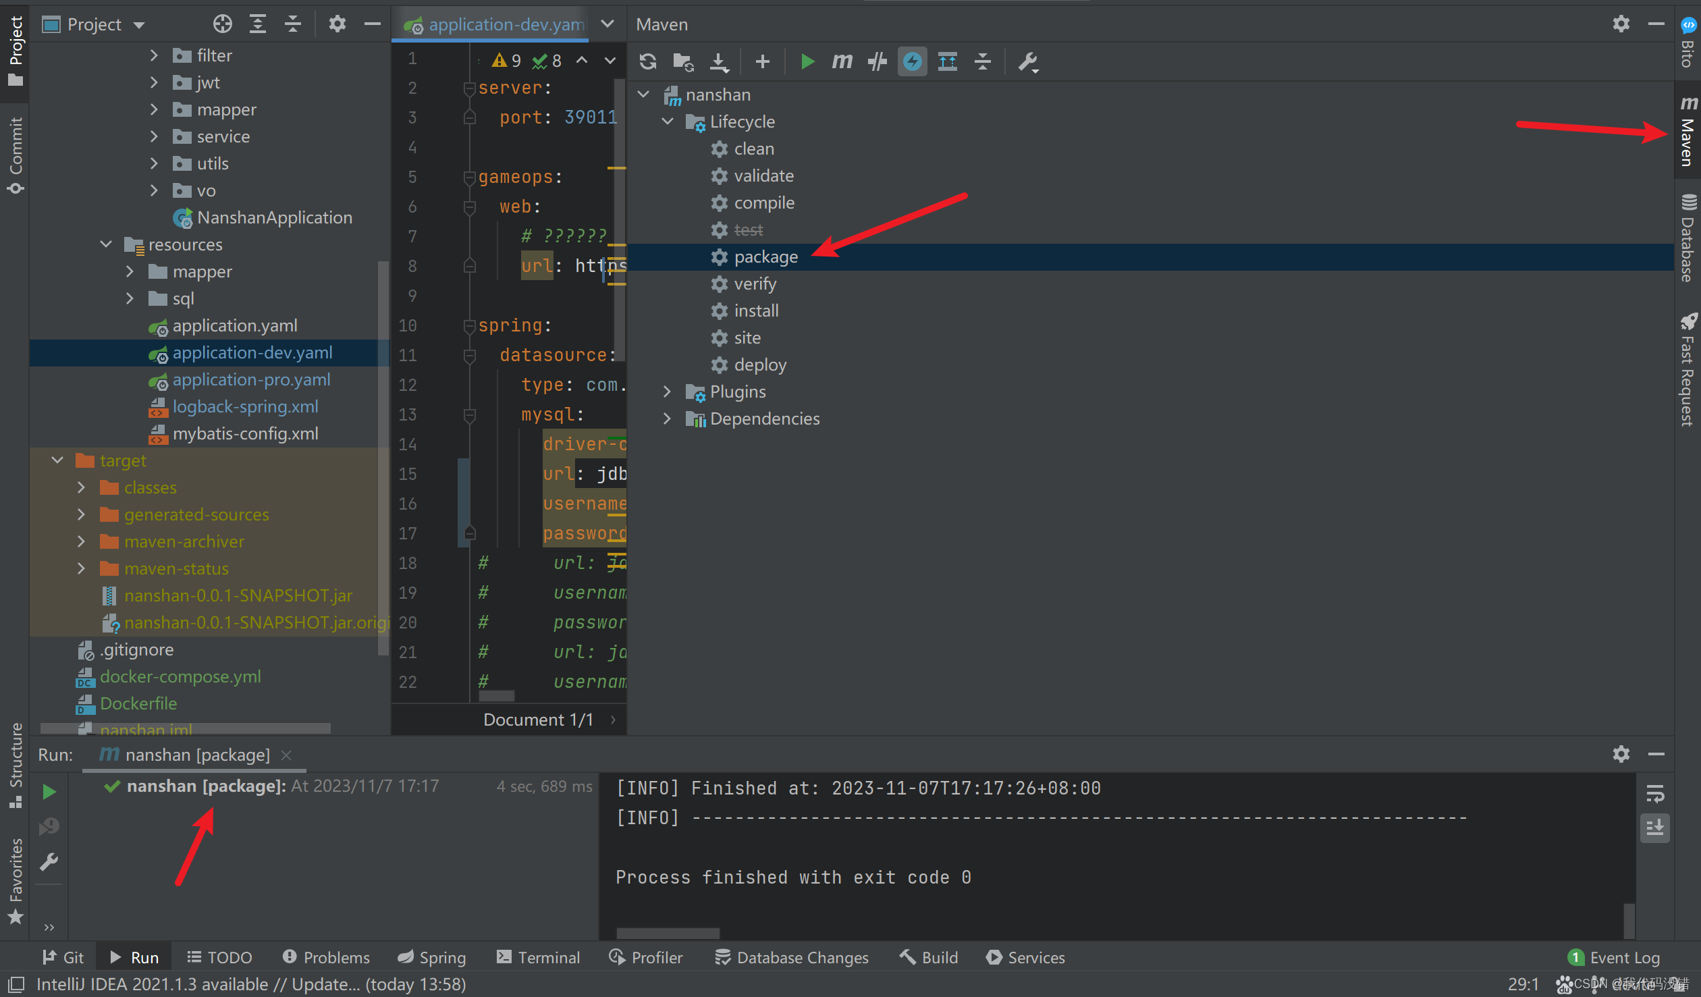Open Bito sidebar panel
Image resolution: width=1701 pixels, height=997 pixels.
pyautogui.click(x=1687, y=42)
